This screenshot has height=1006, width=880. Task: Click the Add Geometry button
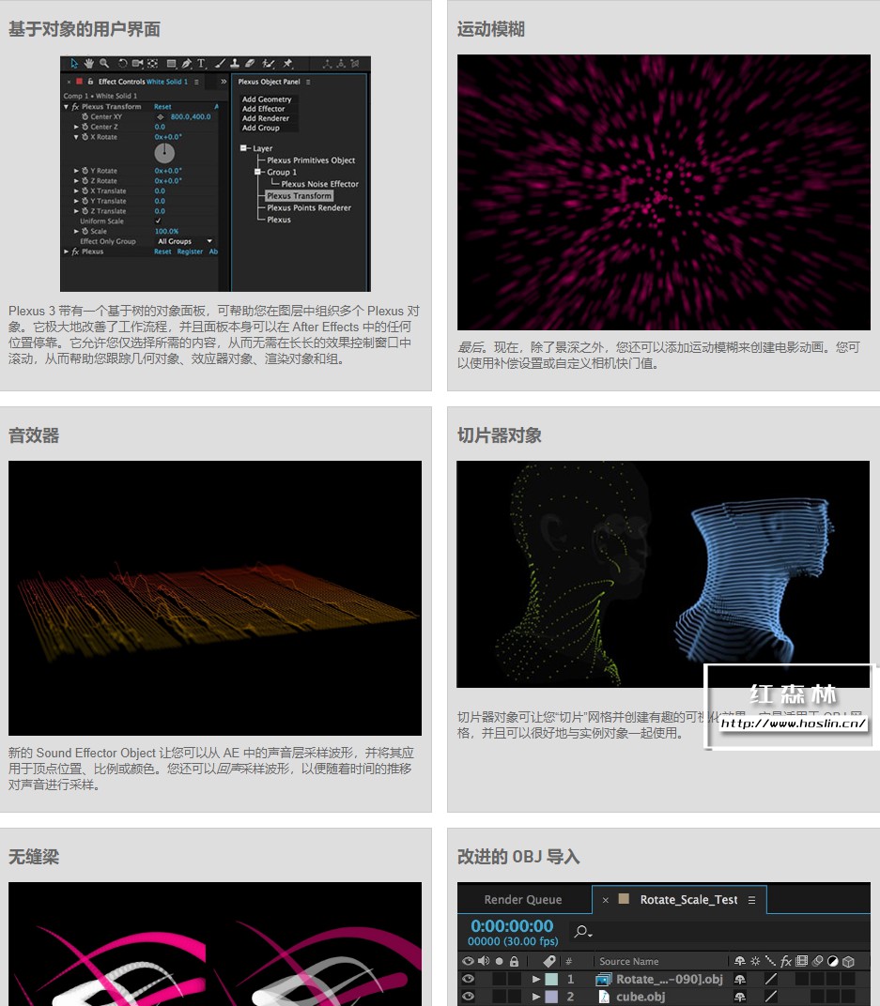click(267, 99)
